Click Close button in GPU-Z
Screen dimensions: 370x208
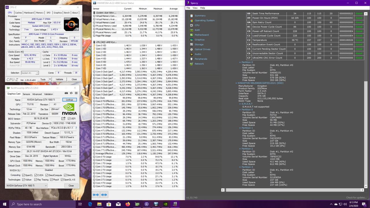pos(71,185)
